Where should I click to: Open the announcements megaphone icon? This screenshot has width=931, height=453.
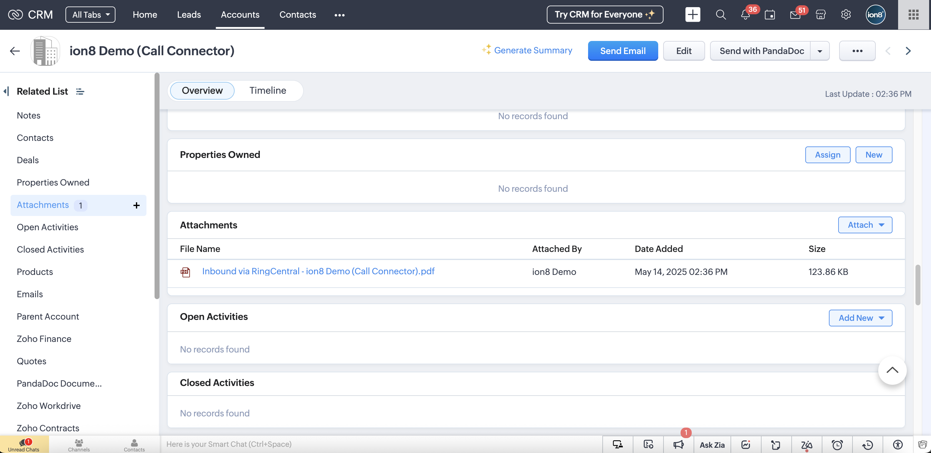[x=679, y=444]
